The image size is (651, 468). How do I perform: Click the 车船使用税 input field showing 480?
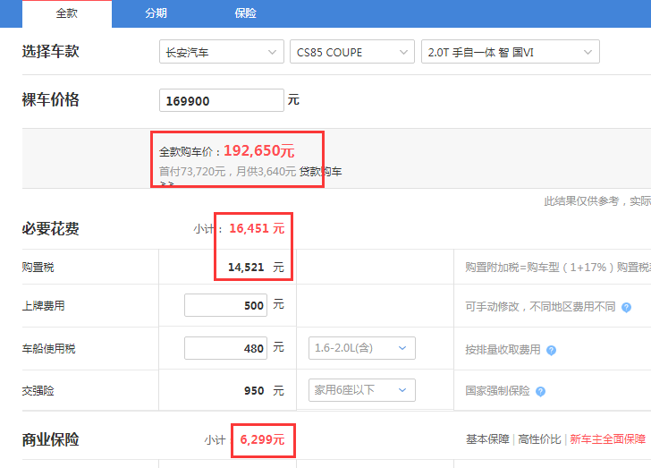coord(225,348)
